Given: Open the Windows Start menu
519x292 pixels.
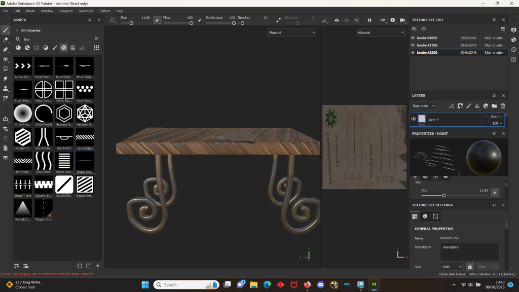Looking at the screenshot, I should [x=145, y=284].
